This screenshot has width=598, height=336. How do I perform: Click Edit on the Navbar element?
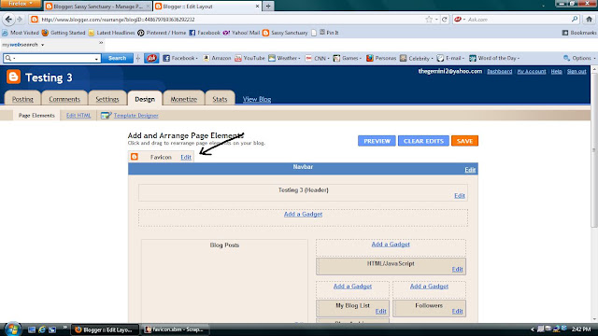pos(470,170)
